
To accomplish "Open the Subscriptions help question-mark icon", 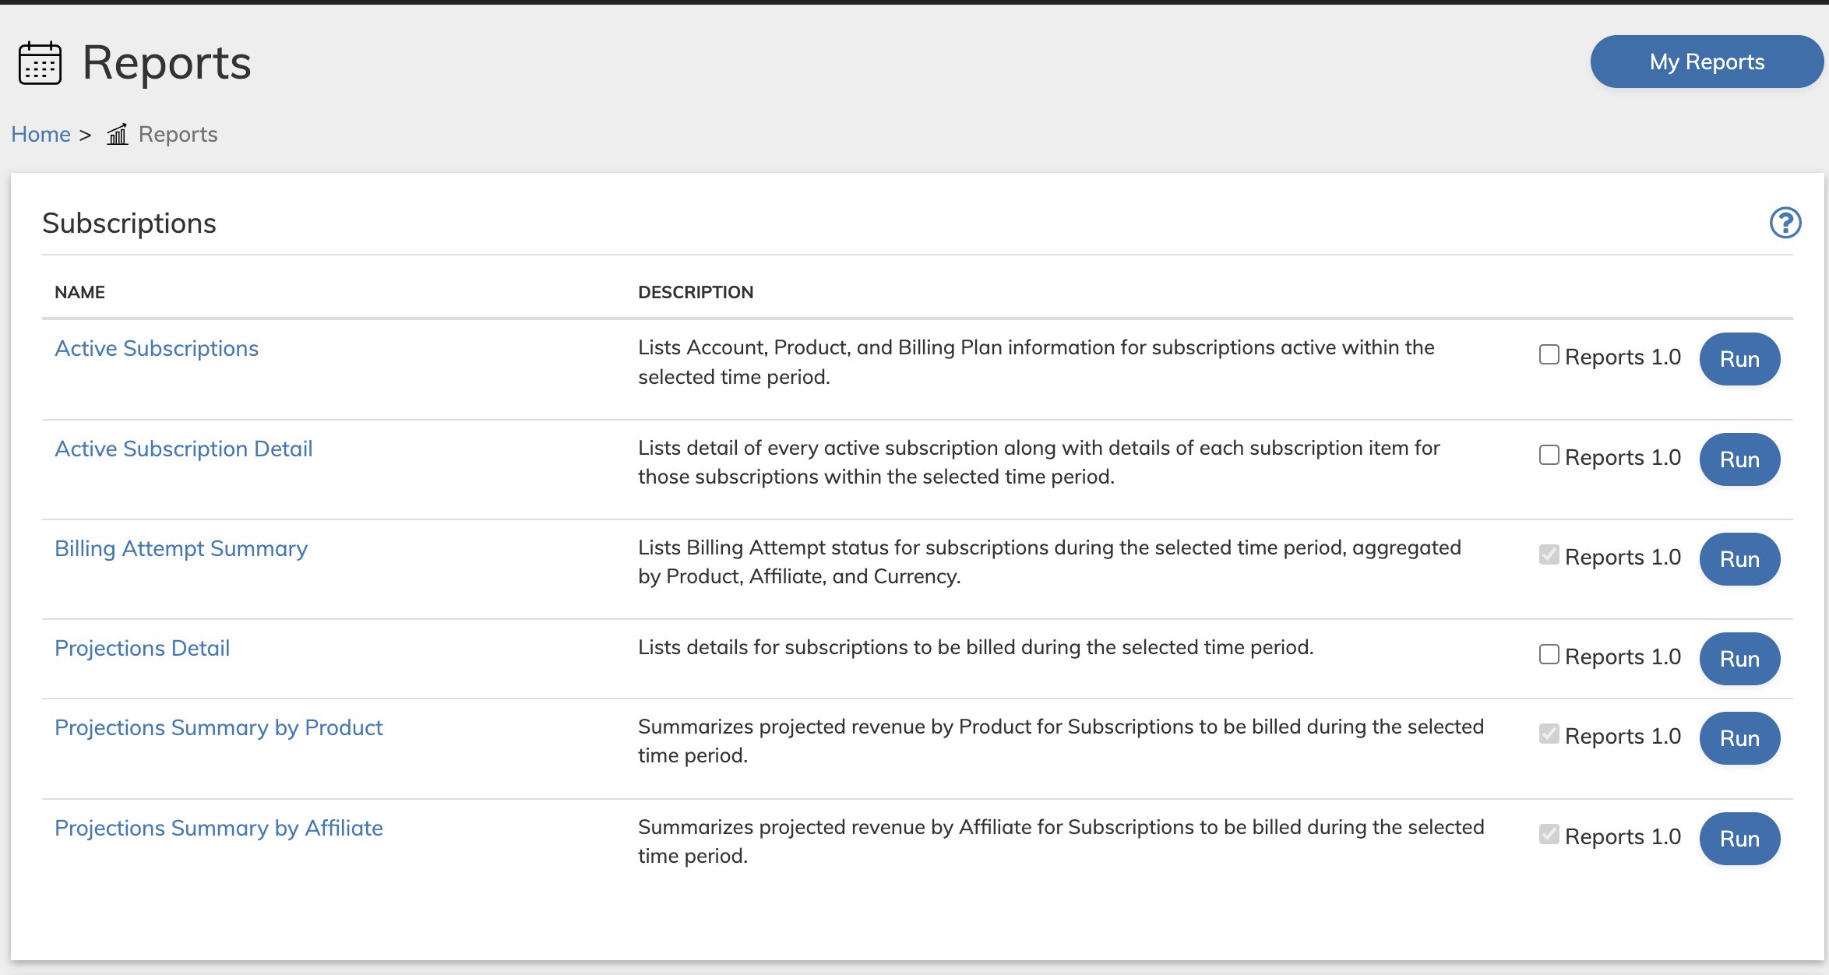I will (x=1785, y=223).
